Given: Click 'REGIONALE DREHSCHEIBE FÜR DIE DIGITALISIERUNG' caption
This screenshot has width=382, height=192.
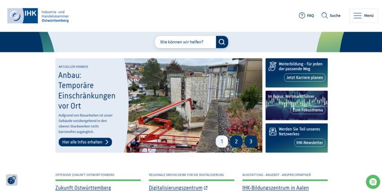Looking at the screenshot, I should point(187,175).
